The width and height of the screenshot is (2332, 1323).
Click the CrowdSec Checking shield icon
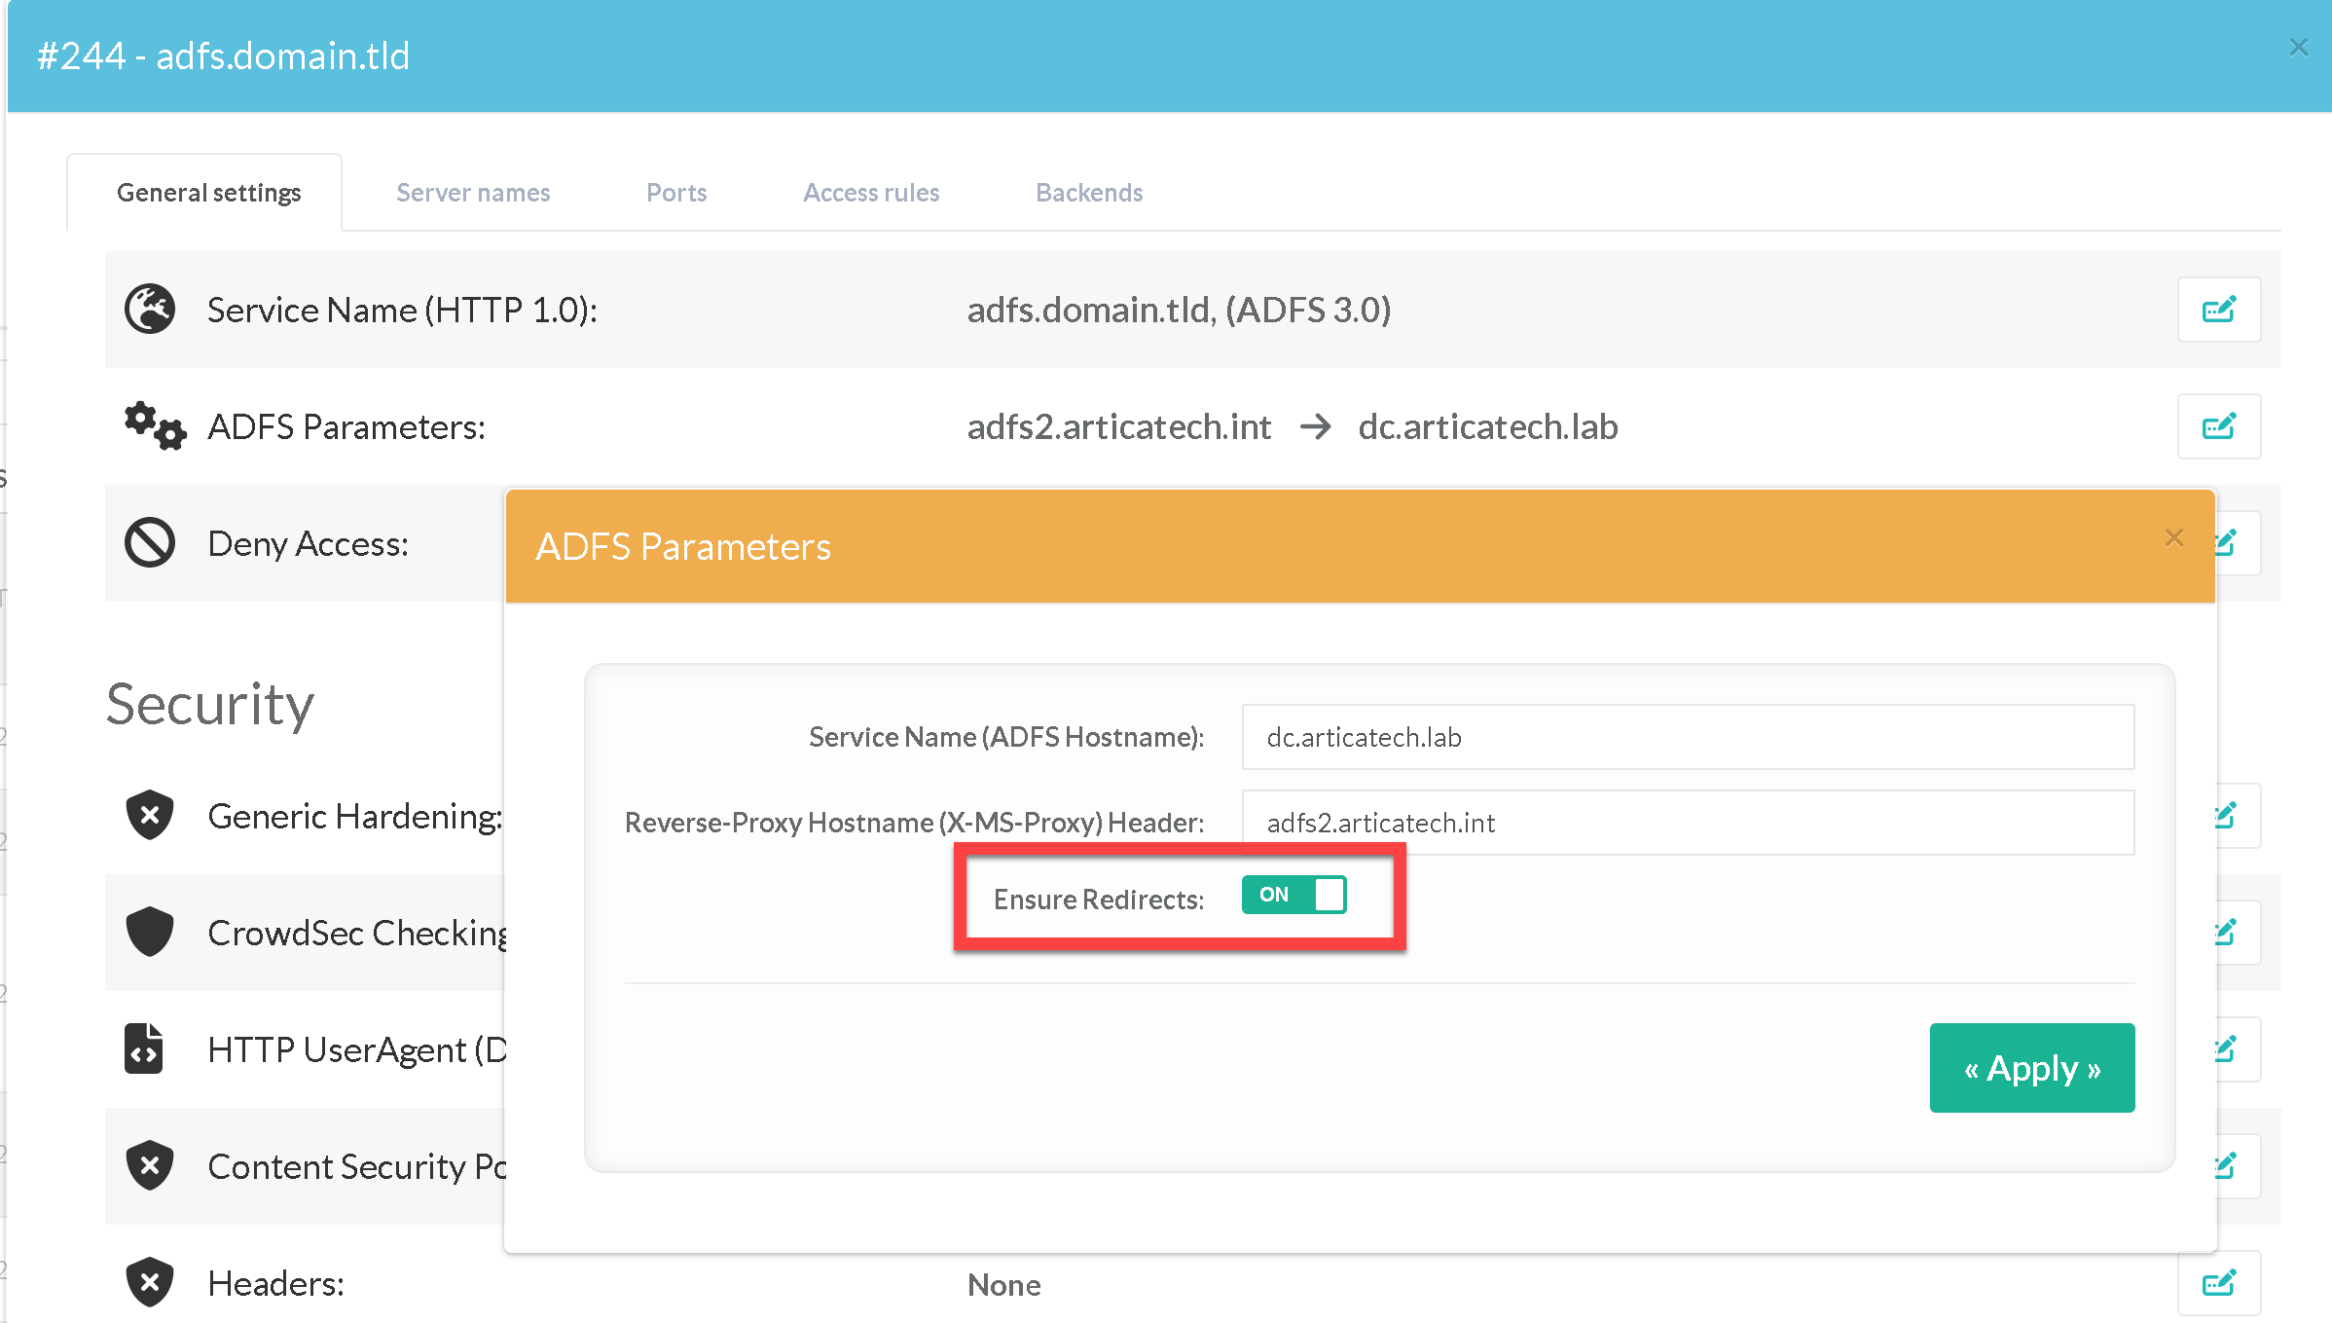pyautogui.click(x=150, y=933)
